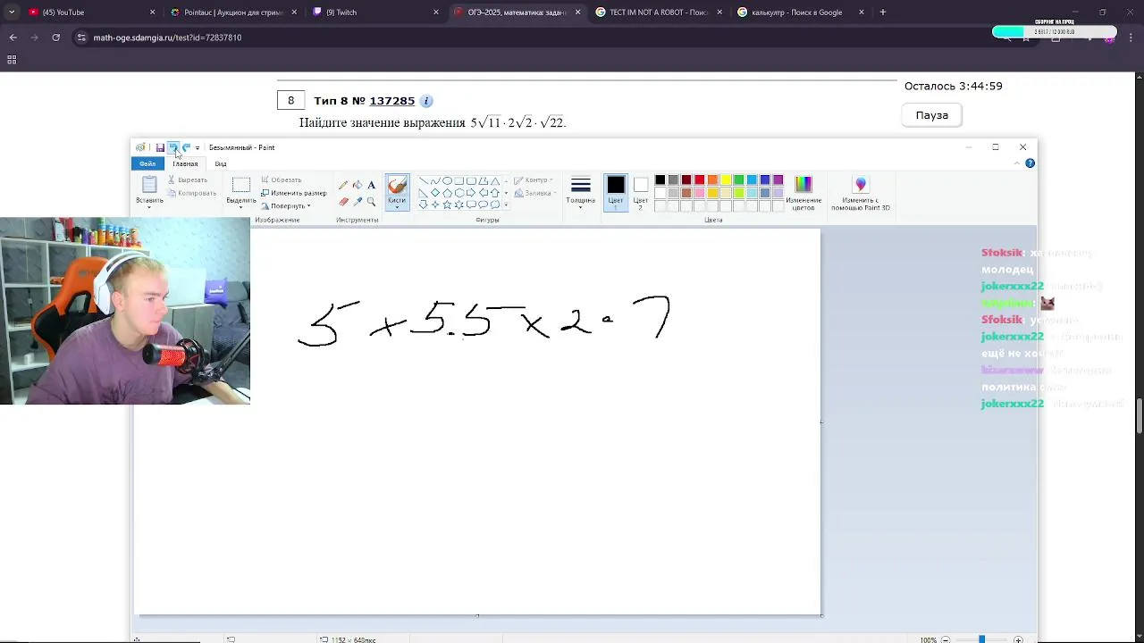1144x643 pixels.
Task: Click the zoom in plus button in status bar
Action: (1018, 639)
